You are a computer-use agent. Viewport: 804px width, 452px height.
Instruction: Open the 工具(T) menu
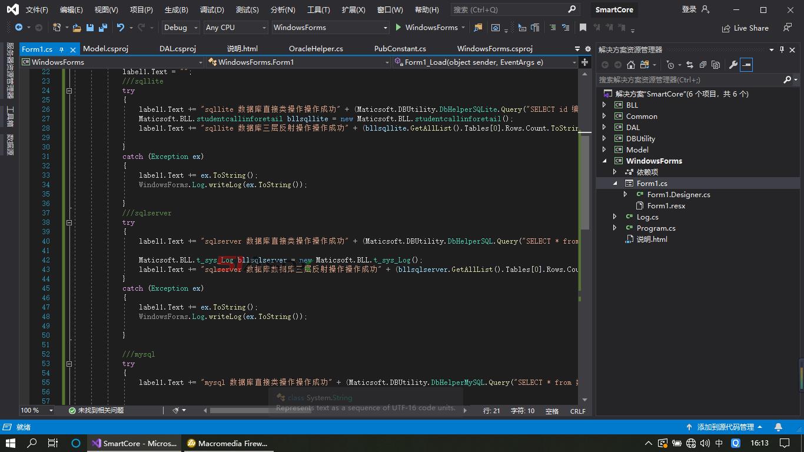[x=318, y=10]
